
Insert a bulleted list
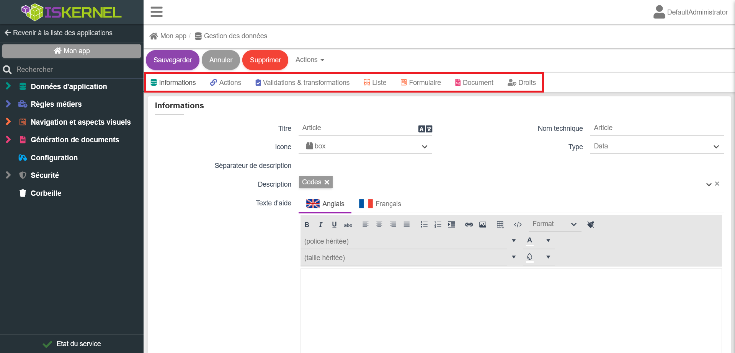coord(424,225)
